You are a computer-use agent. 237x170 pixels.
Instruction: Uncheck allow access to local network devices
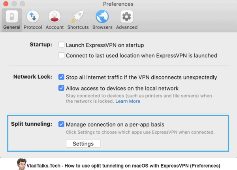pos(61,88)
